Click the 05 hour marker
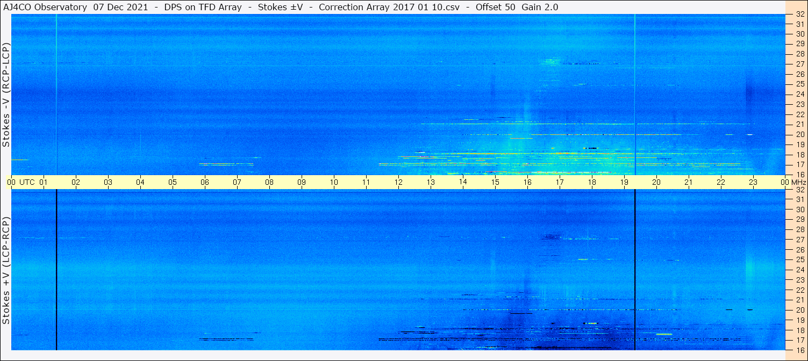Viewport: 808px width, 361px height. pos(173,182)
